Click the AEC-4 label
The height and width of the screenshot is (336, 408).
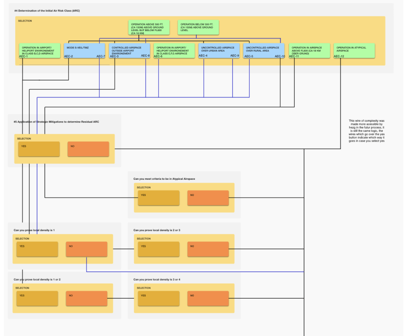(x=203, y=55)
